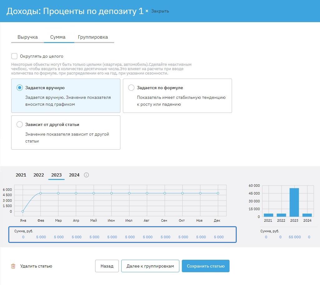Show year 2024 in the chart

(x=74, y=175)
